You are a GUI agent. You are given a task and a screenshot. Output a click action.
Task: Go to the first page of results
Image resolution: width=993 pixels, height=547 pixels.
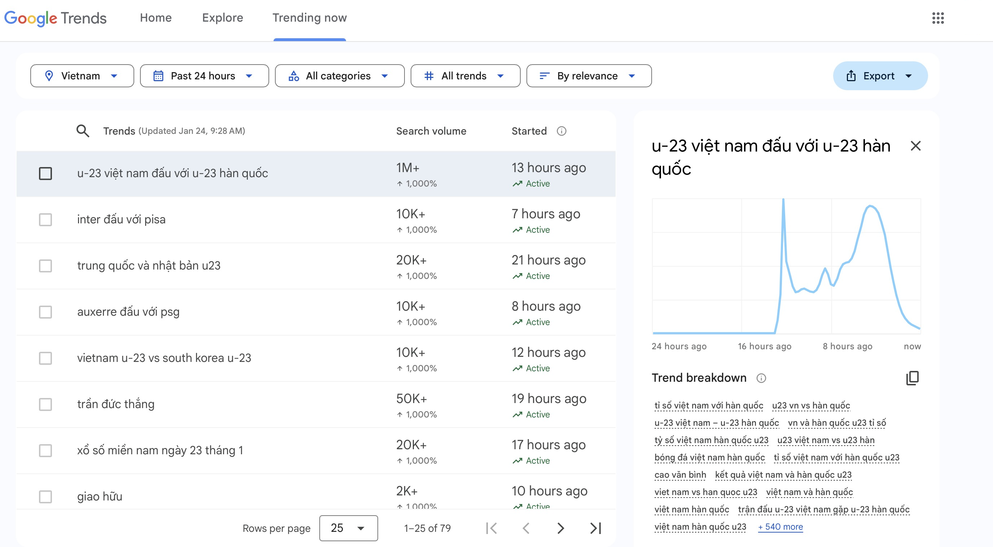491,528
